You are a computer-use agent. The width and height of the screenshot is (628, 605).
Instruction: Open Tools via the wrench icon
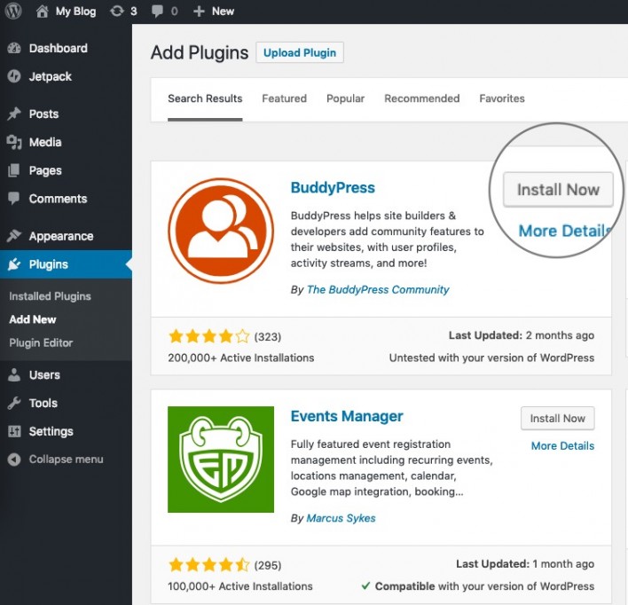(14, 403)
